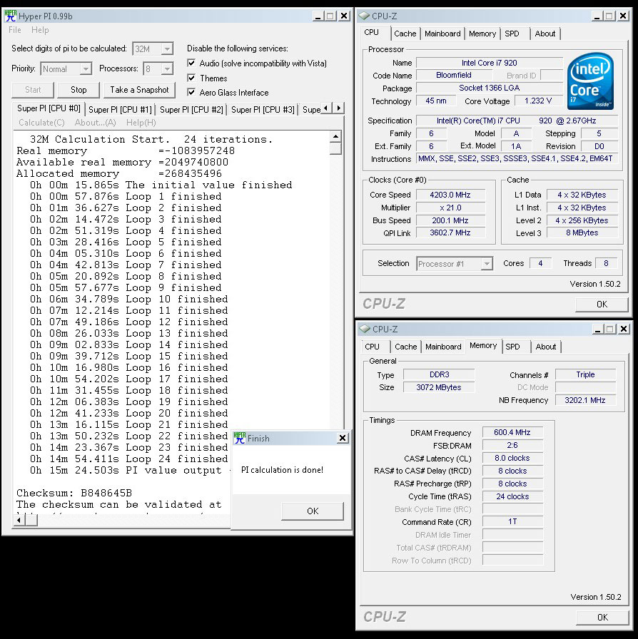Click the Intel Core i7 logo badge
The height and width of the screenshot is (639, 638).
coord(590,81)
